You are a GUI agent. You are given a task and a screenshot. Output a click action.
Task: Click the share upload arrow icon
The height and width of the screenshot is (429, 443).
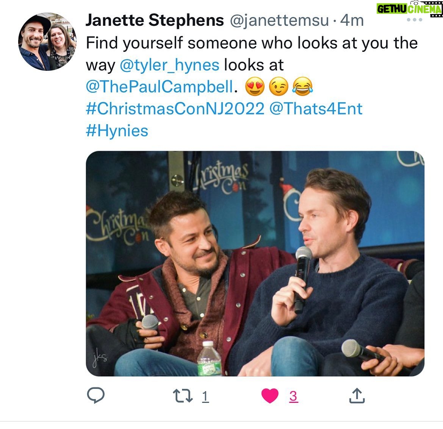(x=357, y=395)
